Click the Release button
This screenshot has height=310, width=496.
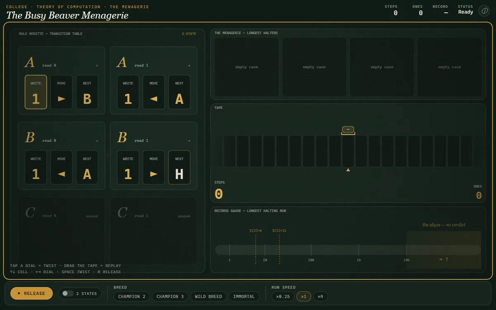coord(31,293)
